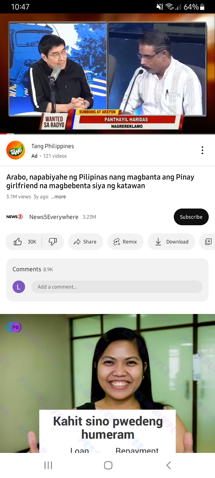Expand the video title text

pos(100,181)
